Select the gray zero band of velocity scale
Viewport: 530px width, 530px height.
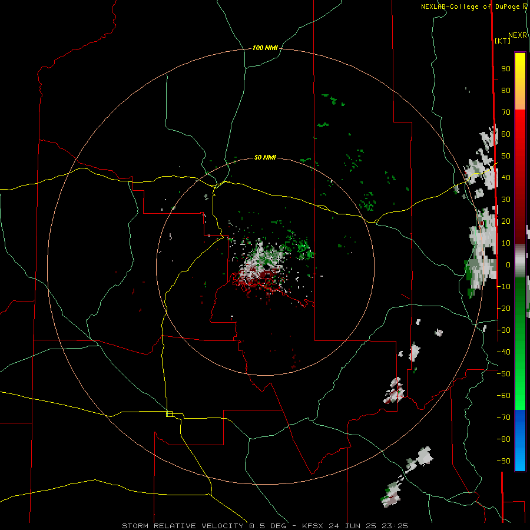520,261
